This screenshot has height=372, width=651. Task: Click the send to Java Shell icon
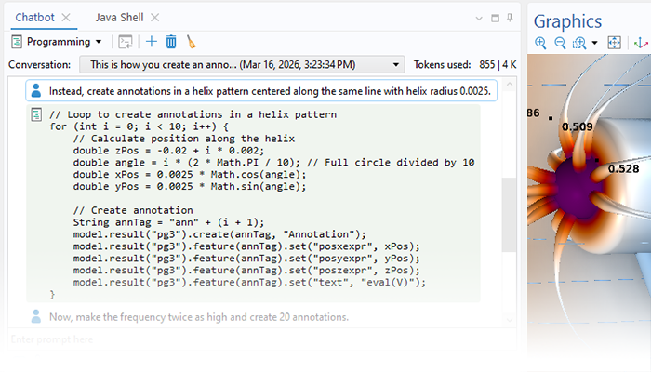pos(126,42)
